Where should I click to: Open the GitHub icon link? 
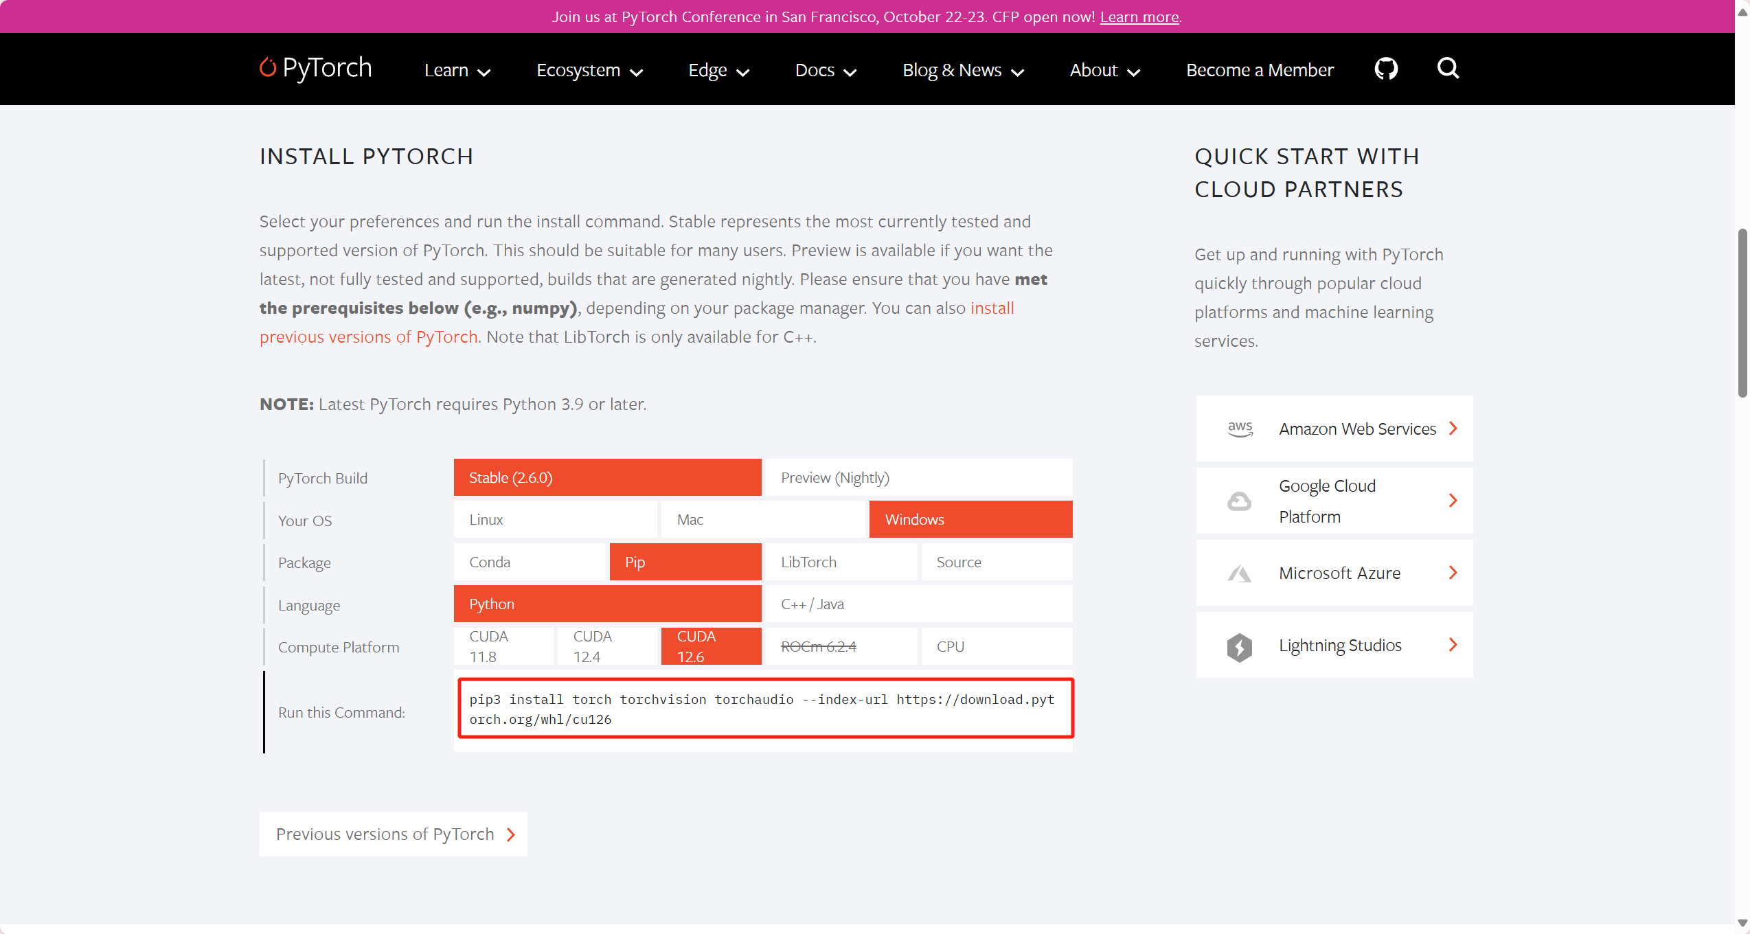click(1386, 69)
